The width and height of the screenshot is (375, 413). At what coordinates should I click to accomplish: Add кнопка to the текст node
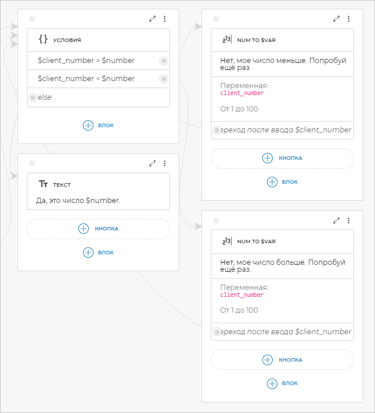[x=98, y=229]
